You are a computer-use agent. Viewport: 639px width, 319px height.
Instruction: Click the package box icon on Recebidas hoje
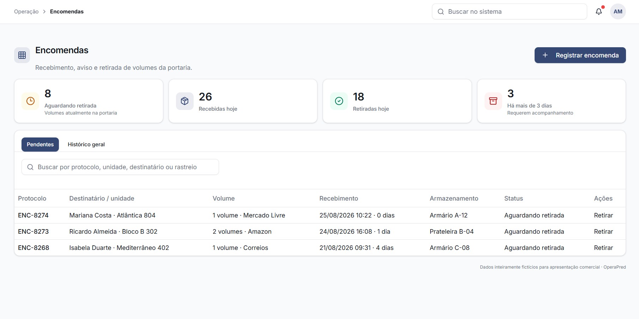click(185, 101)
